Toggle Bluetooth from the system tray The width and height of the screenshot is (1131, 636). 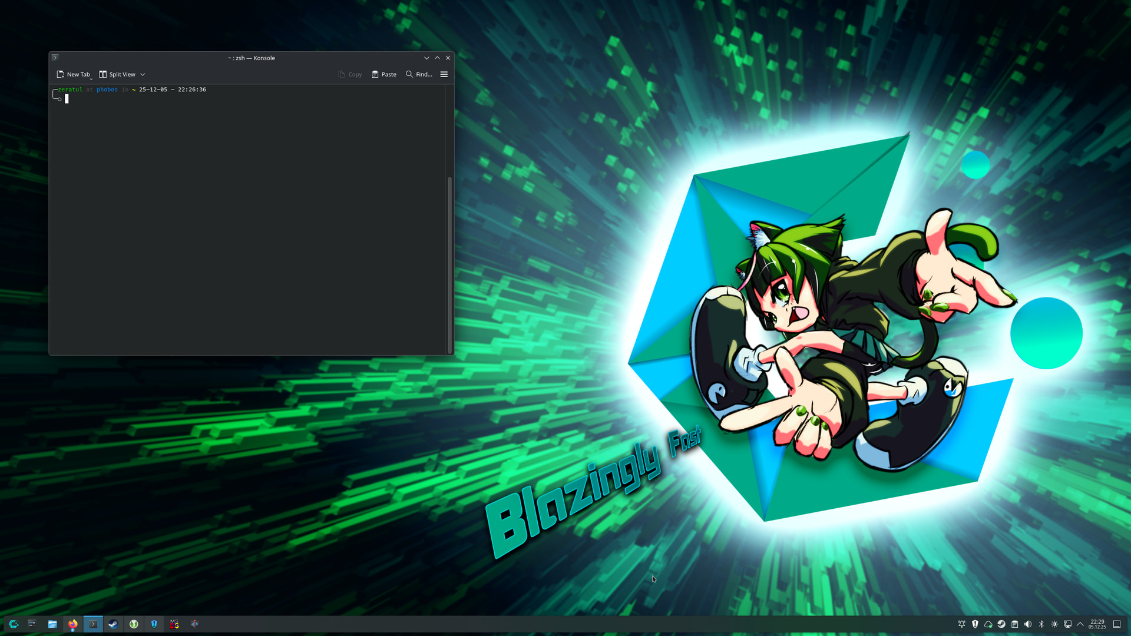click(x=1041, y=624)
